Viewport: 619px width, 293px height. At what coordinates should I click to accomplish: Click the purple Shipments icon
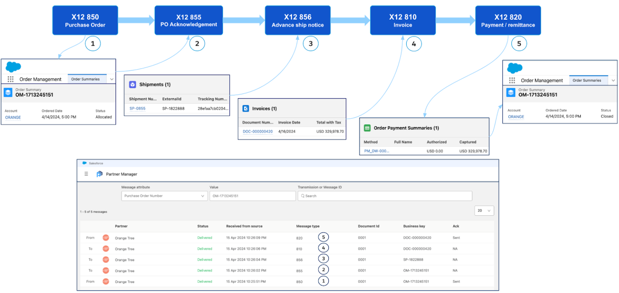click(133, 85)
